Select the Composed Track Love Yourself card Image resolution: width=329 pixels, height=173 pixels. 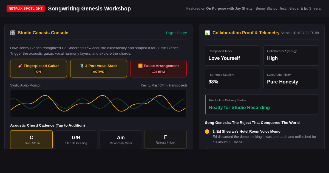coord(232,55)
